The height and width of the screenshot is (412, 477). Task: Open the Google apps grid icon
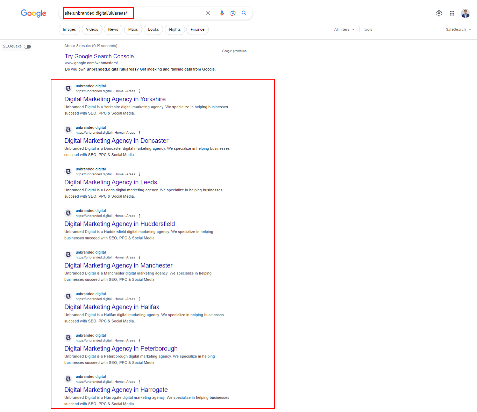[x=452, y=13]
